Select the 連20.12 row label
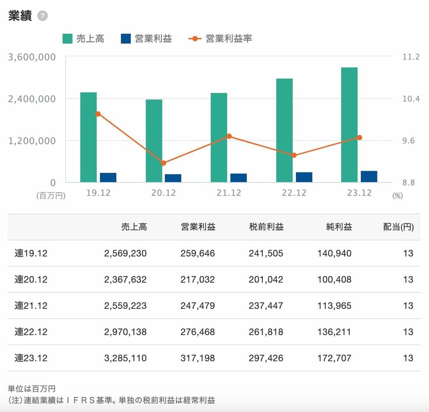429x412 pixels. (x=31, y=280)
